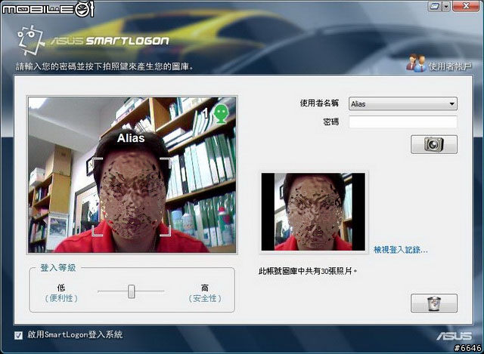The width and height of the screenshot is (484, 354).
Task: Click the green face detection icon
Action: [221, 114]
